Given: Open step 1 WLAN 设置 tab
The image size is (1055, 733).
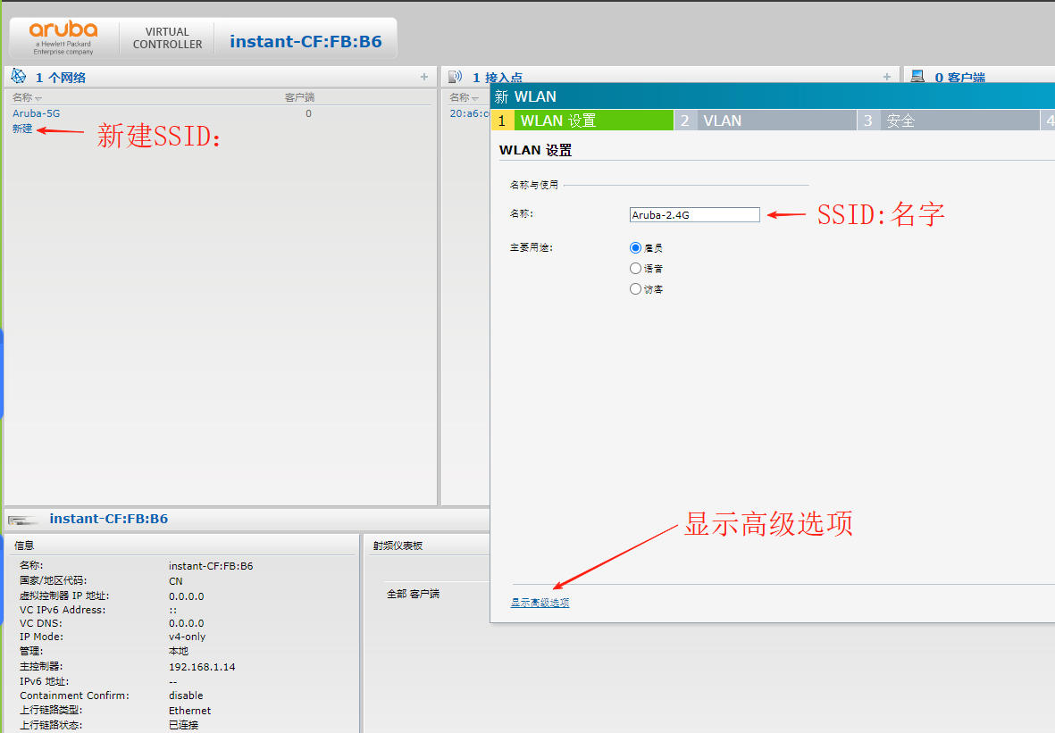Looking at the screenshot, I should [x=582, y=121].
